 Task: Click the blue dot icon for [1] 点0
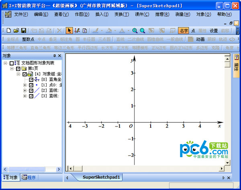(37, 85)
